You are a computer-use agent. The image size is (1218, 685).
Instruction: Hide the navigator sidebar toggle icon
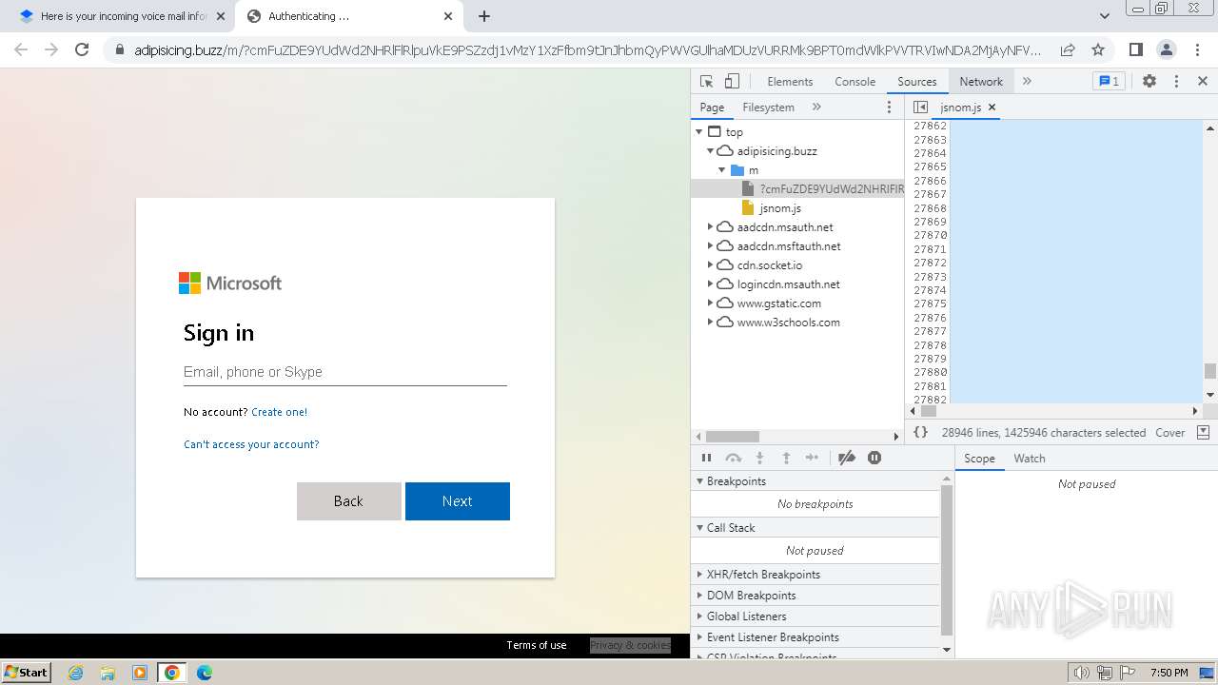(920, 107)
